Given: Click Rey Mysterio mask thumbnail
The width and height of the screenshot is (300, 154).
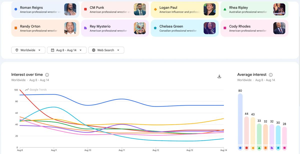Looking at the screenshot, I should pyautogui.click(x=140, y=28).
